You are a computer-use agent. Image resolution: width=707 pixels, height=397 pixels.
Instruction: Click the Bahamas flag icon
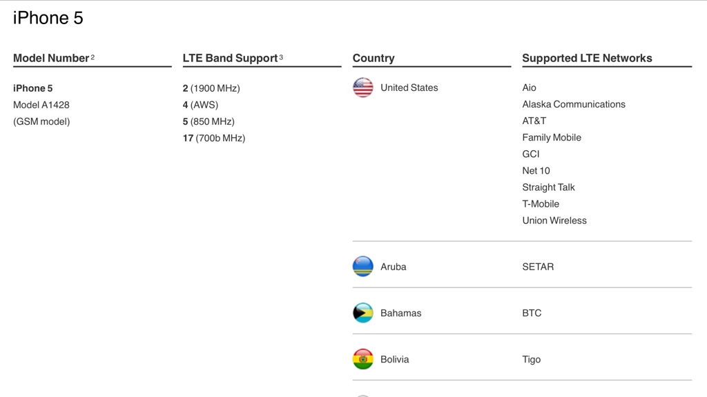pos(363,313)
